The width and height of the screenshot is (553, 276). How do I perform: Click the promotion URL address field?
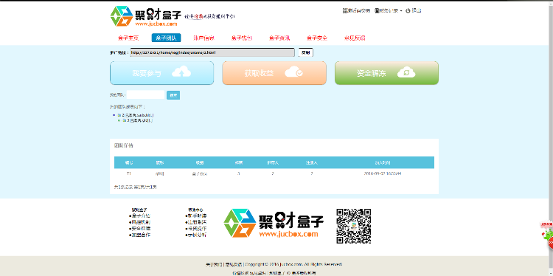[212, 52]
